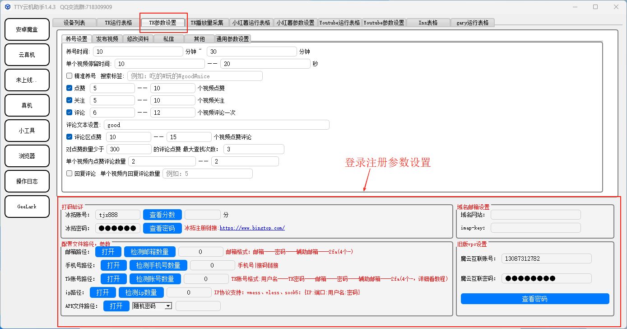Click 打开 next to 手机号路径
The width and height of the screenshot is (627, 329).
coord(113,265)
